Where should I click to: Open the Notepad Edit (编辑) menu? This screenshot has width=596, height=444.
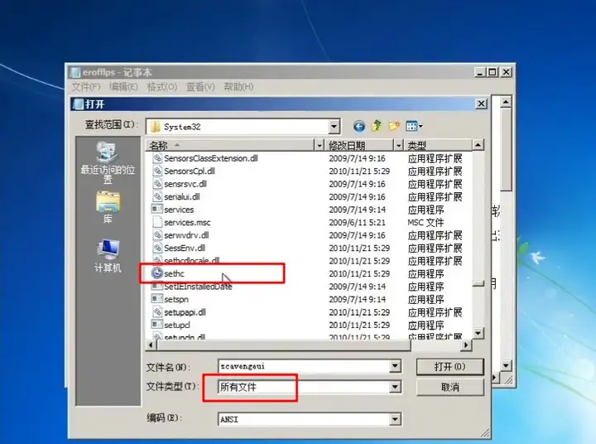123,87
